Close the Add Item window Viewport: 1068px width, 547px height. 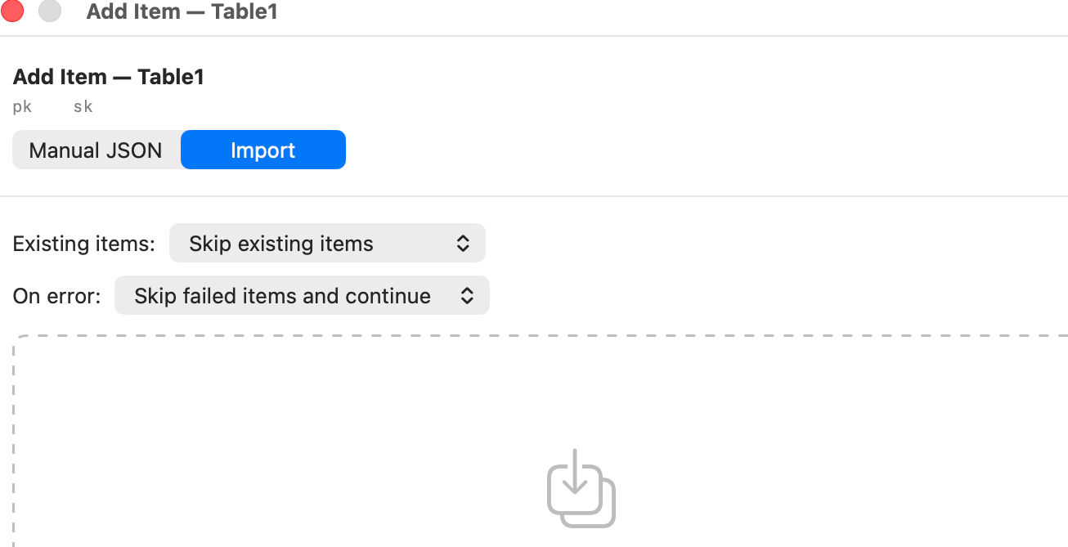[x=13, y=11]
